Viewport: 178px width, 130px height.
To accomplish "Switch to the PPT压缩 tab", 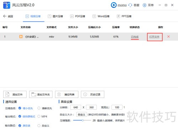I will coord(124,16).
